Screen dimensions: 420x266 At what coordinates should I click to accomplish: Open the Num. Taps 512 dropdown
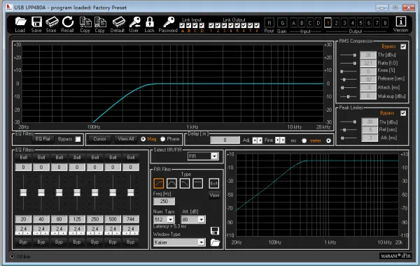point(170,219)
